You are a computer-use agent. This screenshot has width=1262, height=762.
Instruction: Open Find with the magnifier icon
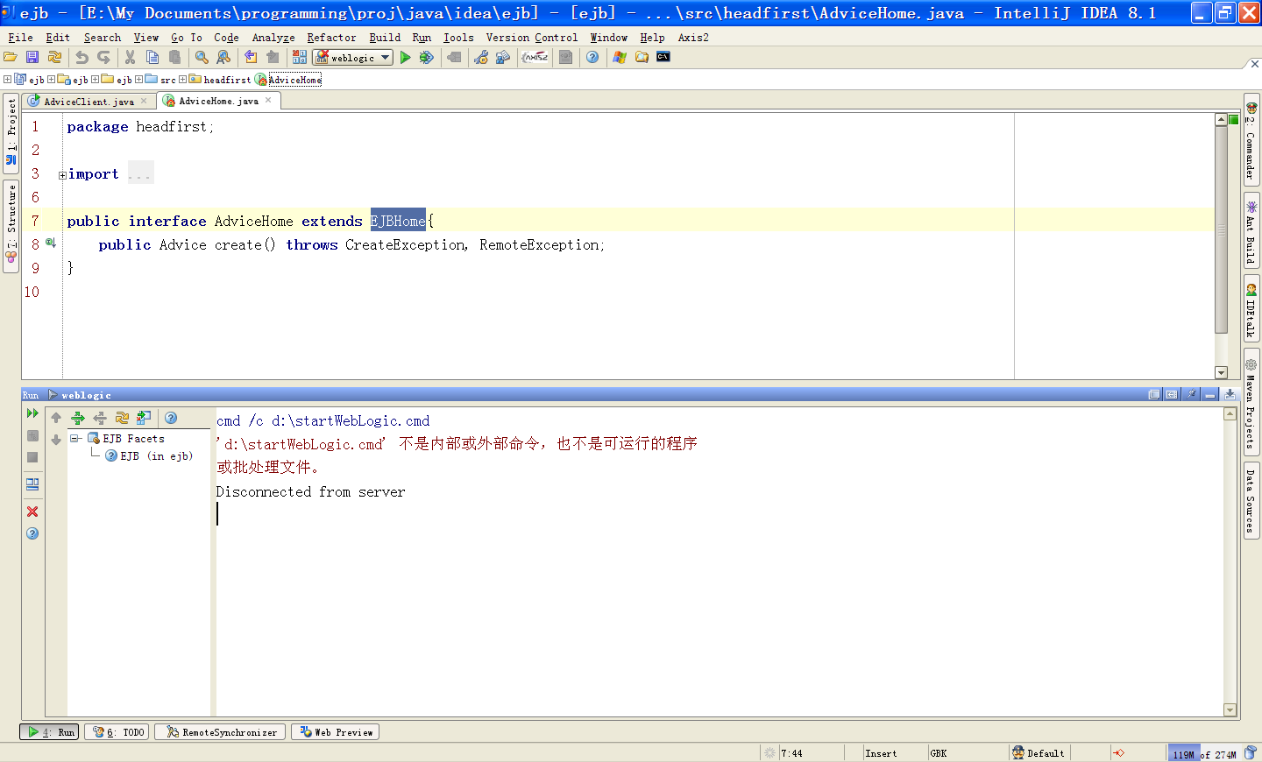202,57
